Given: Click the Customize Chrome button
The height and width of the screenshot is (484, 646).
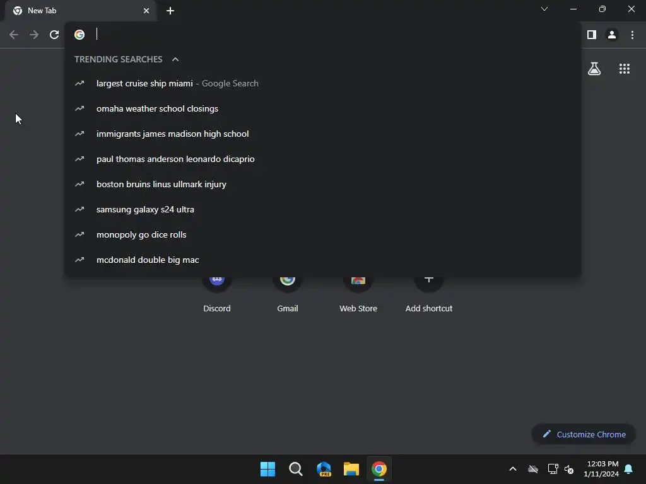Looking at the screenshot, I should point(584,434).
